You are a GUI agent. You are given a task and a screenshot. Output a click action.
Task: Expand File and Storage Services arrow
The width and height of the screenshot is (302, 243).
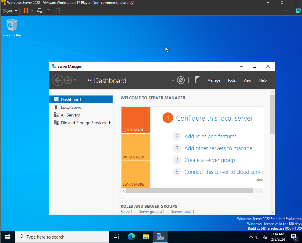110,123
